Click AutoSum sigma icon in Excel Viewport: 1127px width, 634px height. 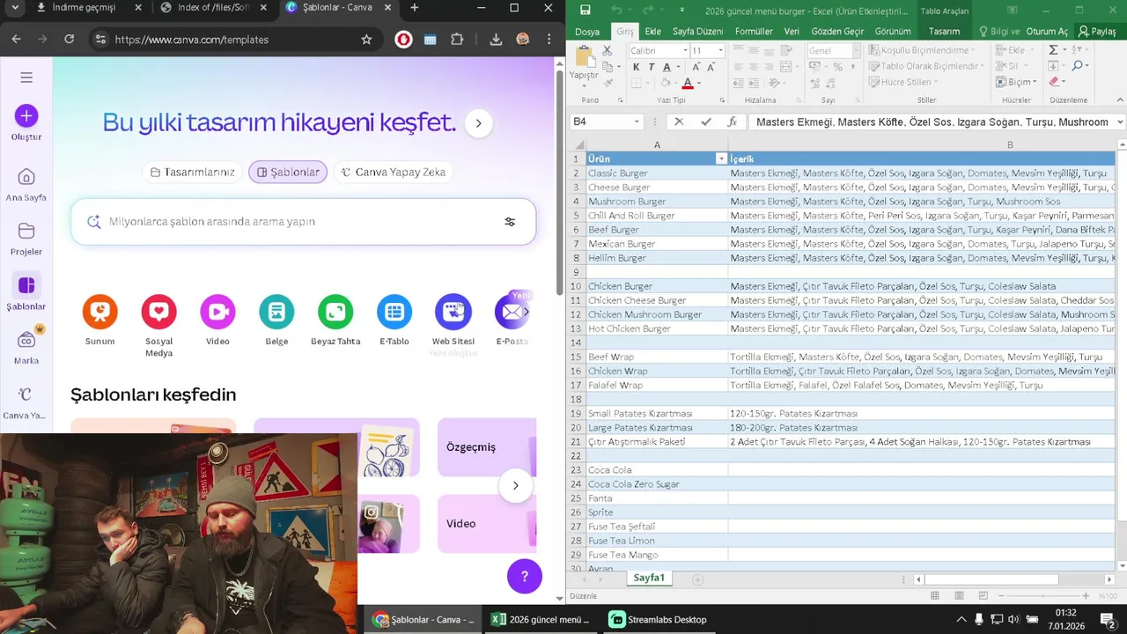[x=1053, y=50]
